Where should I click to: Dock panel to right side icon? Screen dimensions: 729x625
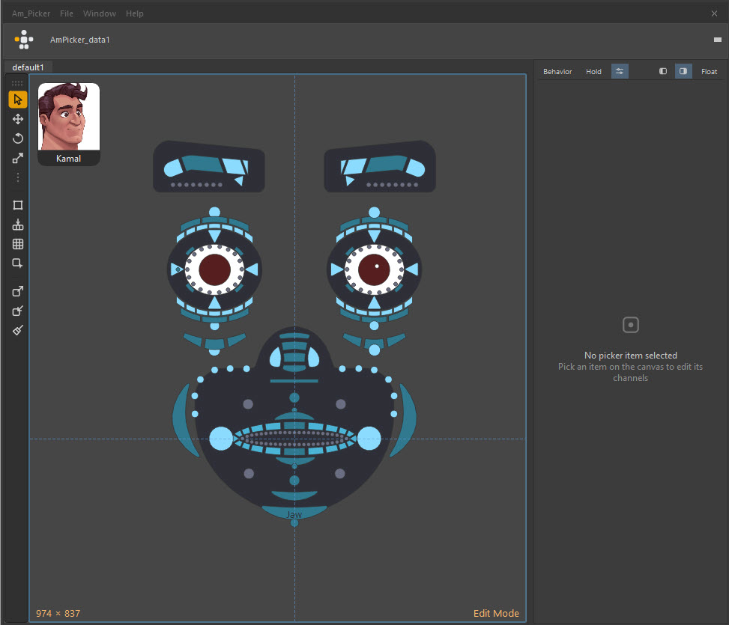click(x=683, y=72)
